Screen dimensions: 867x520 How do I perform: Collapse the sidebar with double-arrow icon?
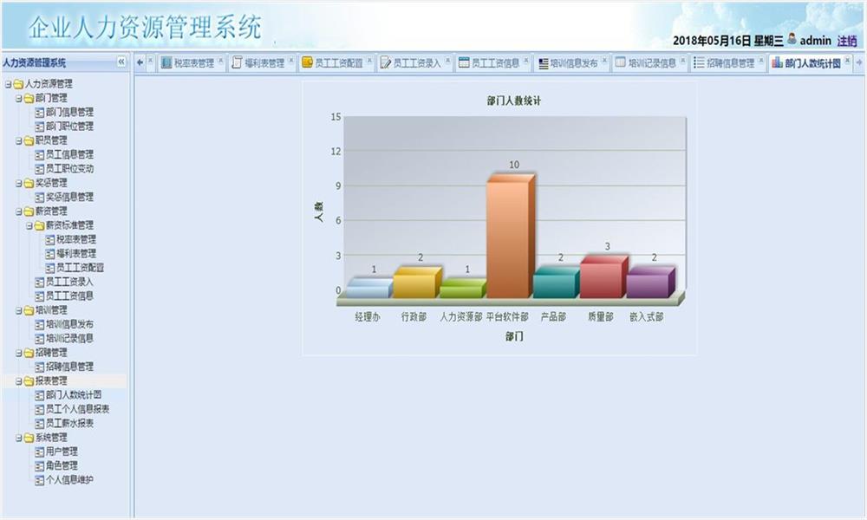[x=121, y=62]
